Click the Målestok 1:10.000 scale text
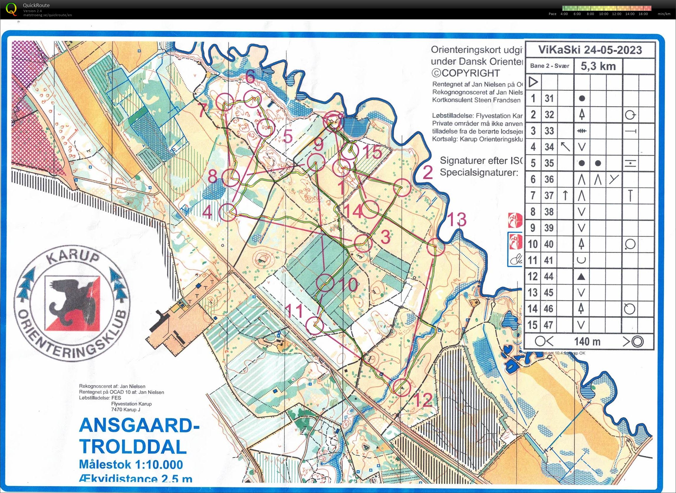The height and width of the screenshot is (493, 676). pyautogui.click(x=131, y=465)
